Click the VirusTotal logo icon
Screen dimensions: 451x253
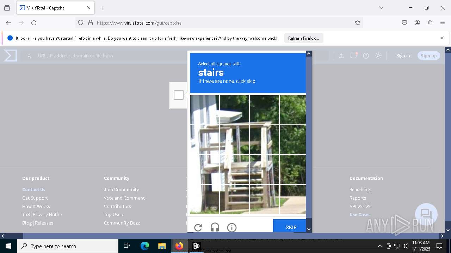(10, 56)
